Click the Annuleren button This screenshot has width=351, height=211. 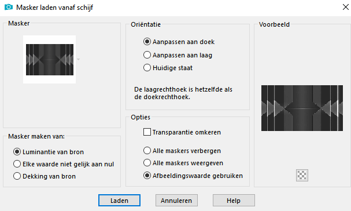coord(176,200)
